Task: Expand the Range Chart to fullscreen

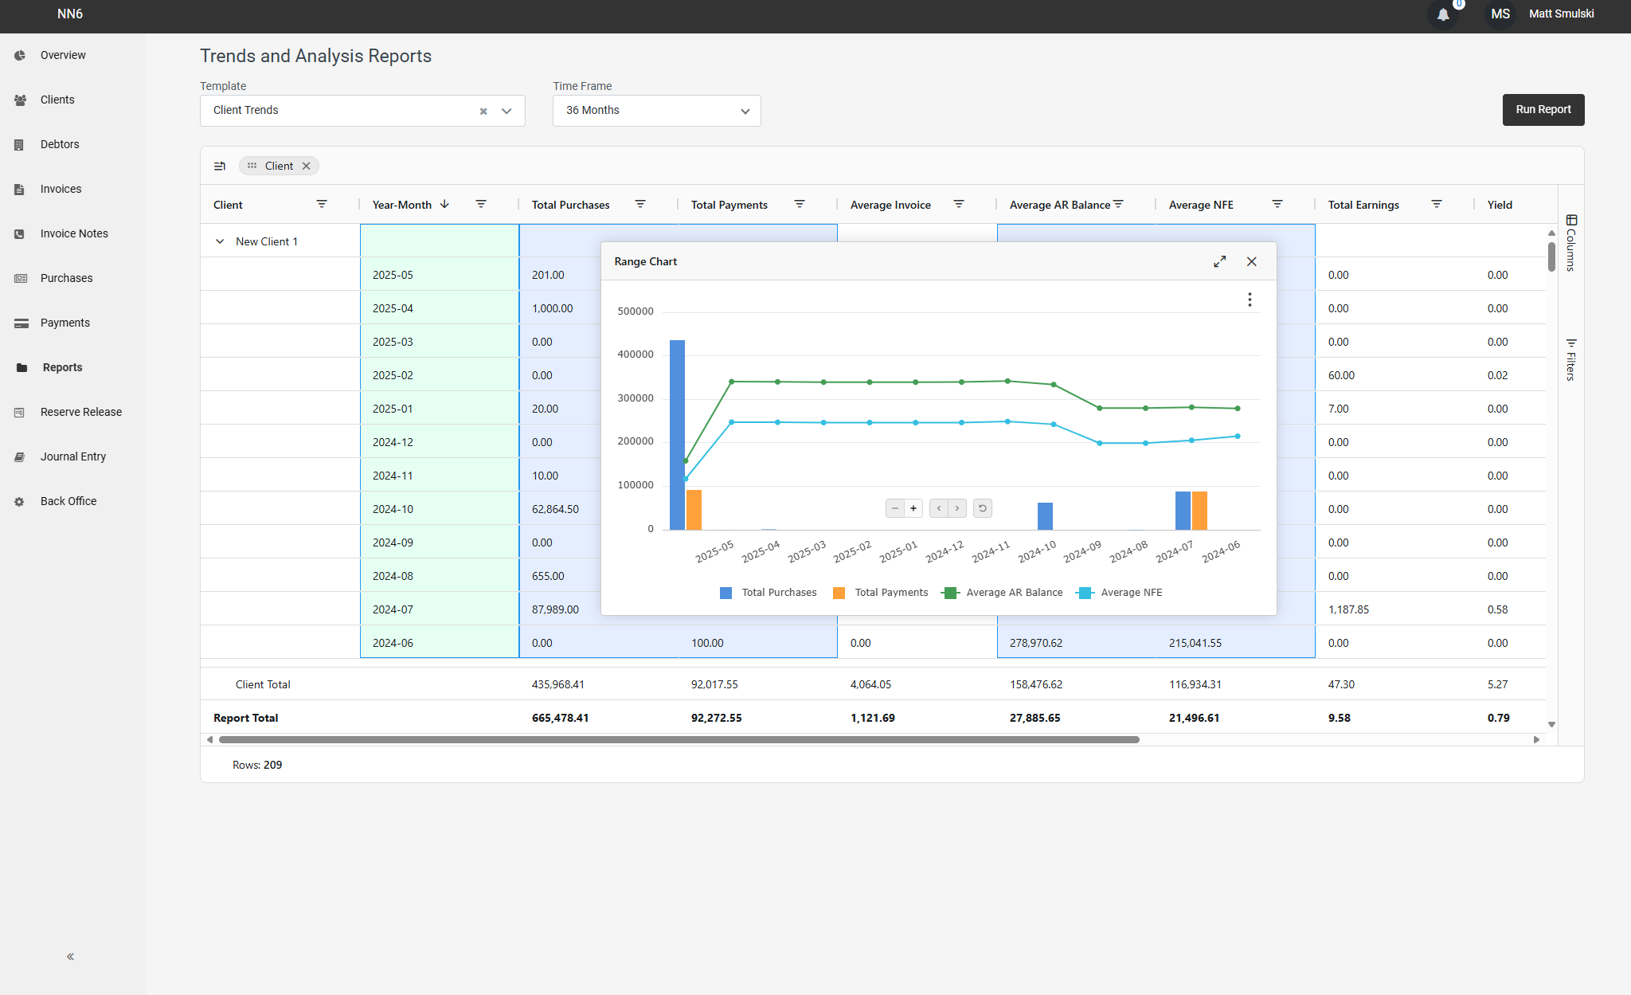Action: (x=1219, y=261)
